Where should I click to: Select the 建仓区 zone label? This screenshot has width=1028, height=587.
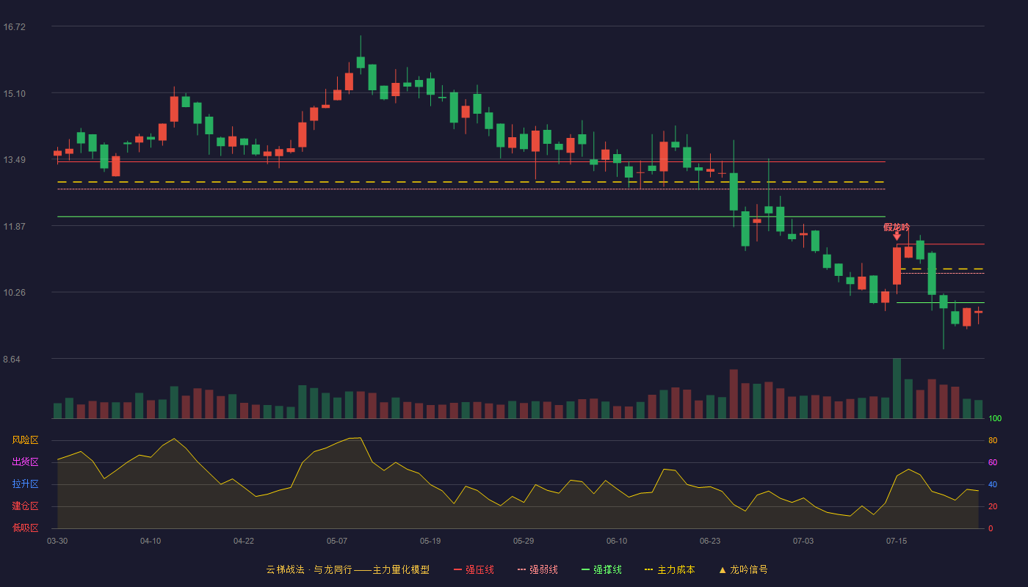click(x=25, y=506)
